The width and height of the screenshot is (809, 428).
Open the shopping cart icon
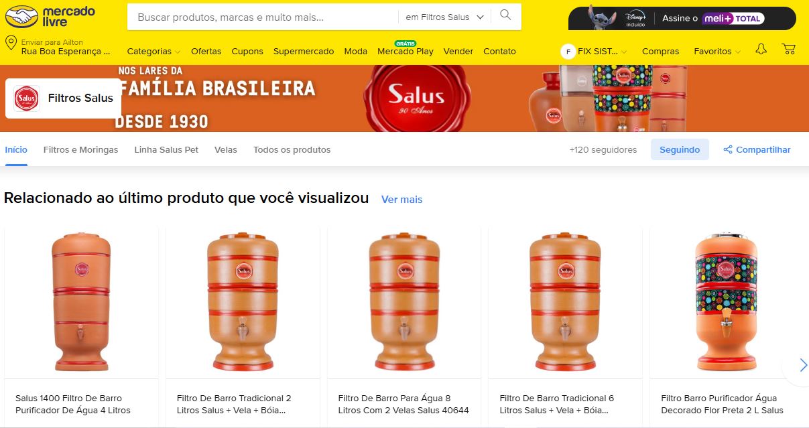coord(789,50)
